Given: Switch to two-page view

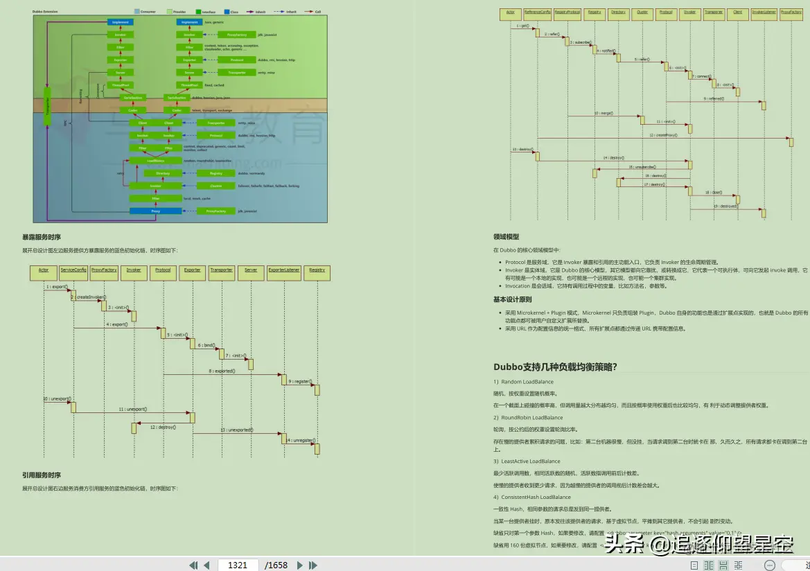Looking at the screenshot, I should click(x=709, y=565).
